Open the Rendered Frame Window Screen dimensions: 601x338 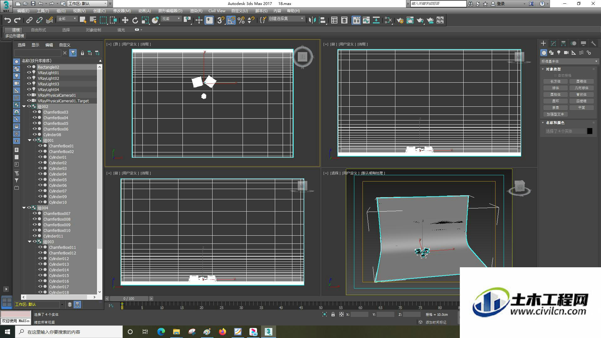410,20
